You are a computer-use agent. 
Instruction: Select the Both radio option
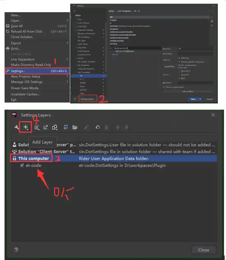click(179, 78)
